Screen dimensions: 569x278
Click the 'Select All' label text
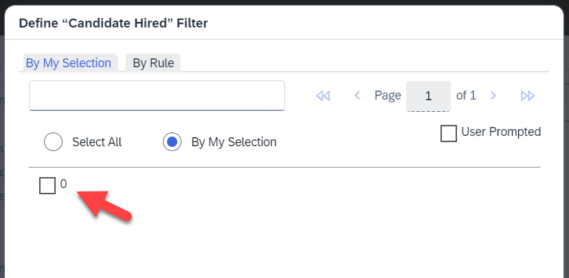point(97,141)
